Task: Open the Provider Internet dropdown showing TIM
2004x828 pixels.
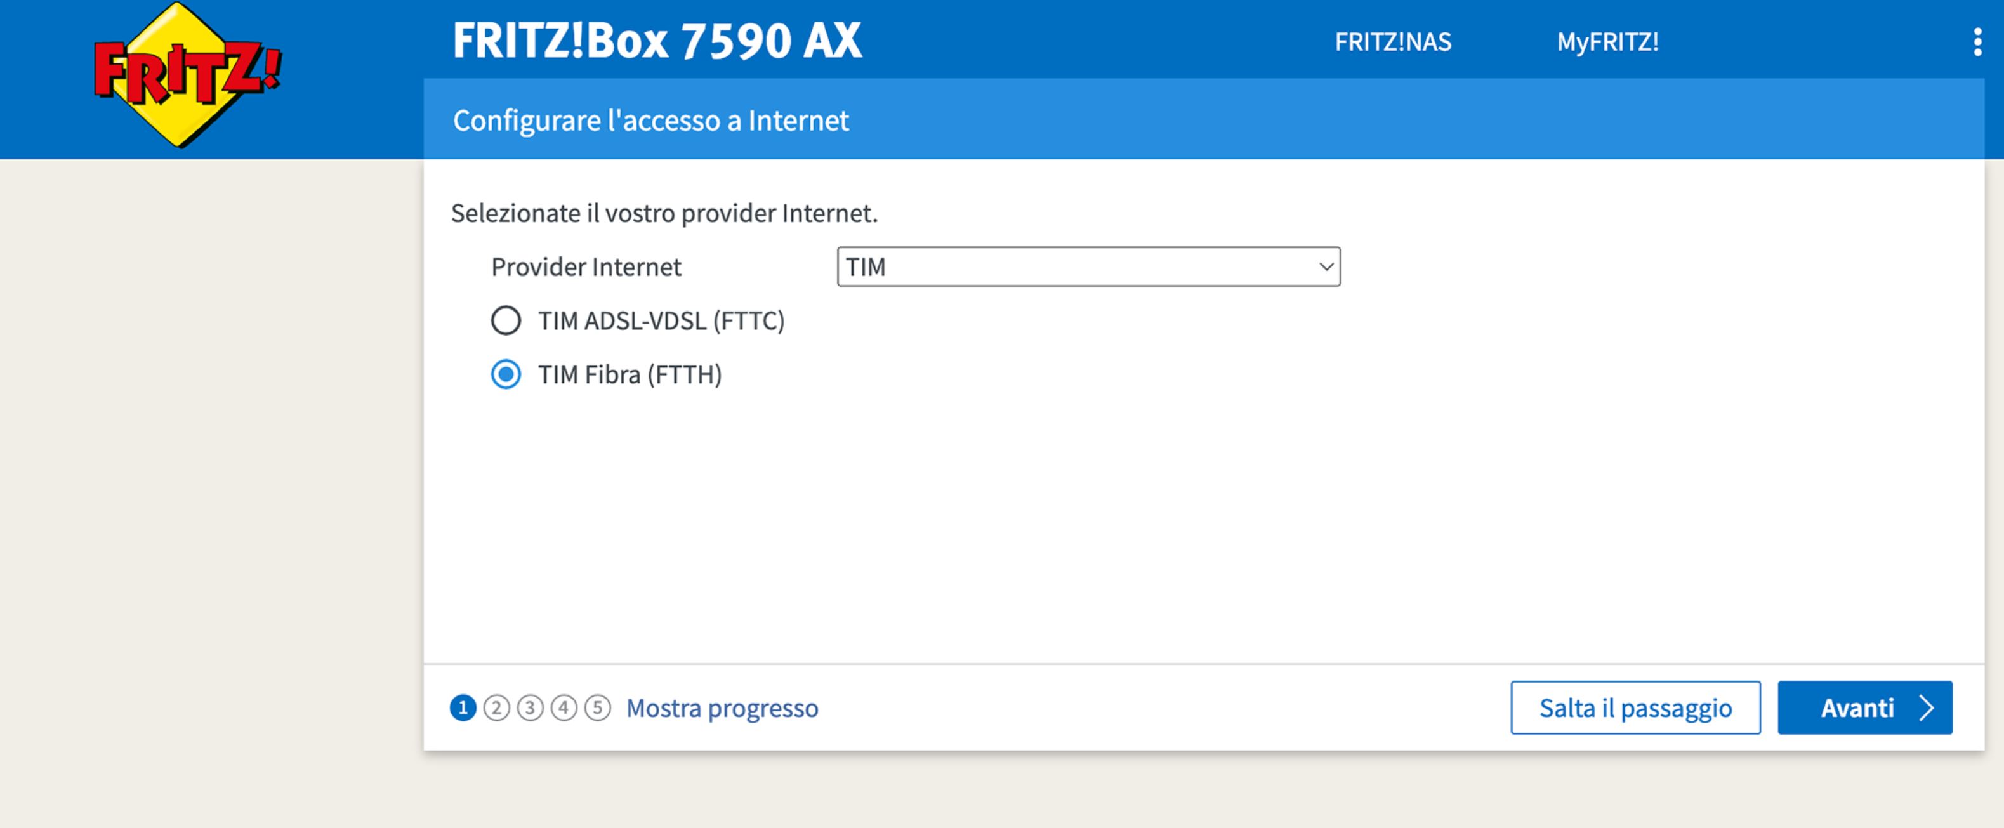Action: pos(1088,267)
